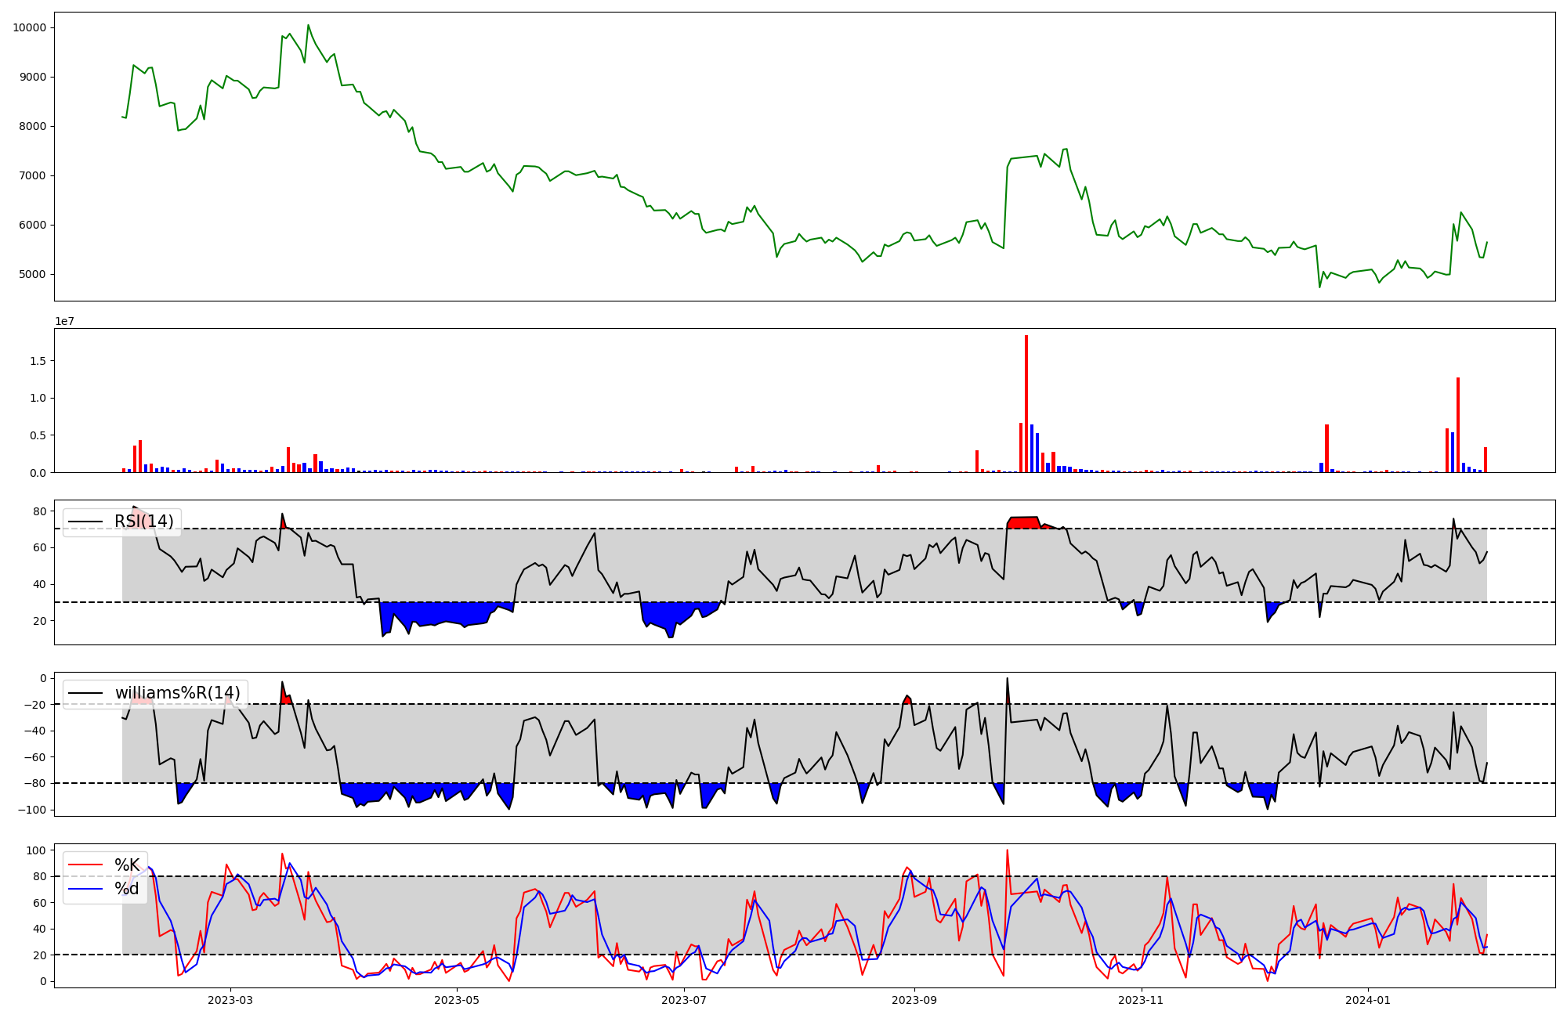The image size is (1567, 1018).
Task: Select the blue %d legend line sample
Action: pyautogui.click(x=85, y=889)
